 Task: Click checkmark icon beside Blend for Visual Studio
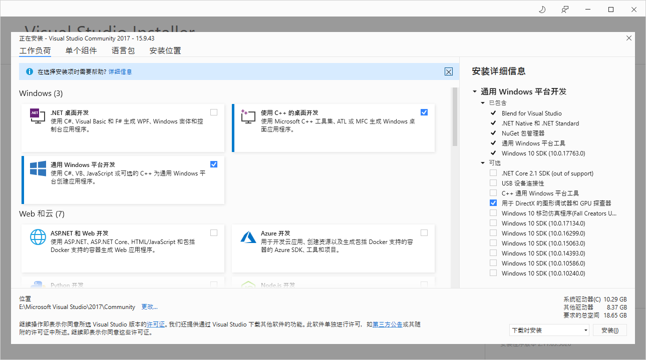coord(493,113)
